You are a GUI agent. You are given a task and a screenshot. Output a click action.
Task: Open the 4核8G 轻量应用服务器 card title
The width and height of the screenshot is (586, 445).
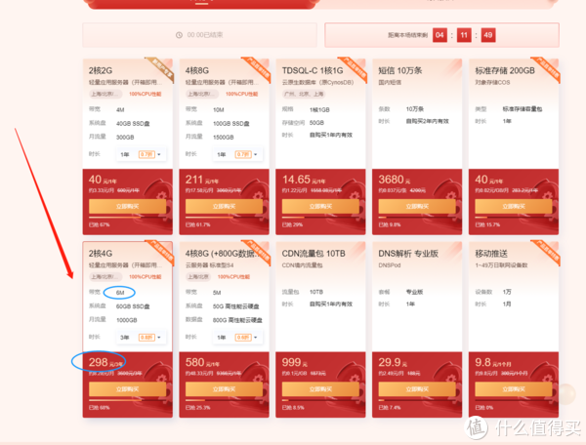click(197, 70)
